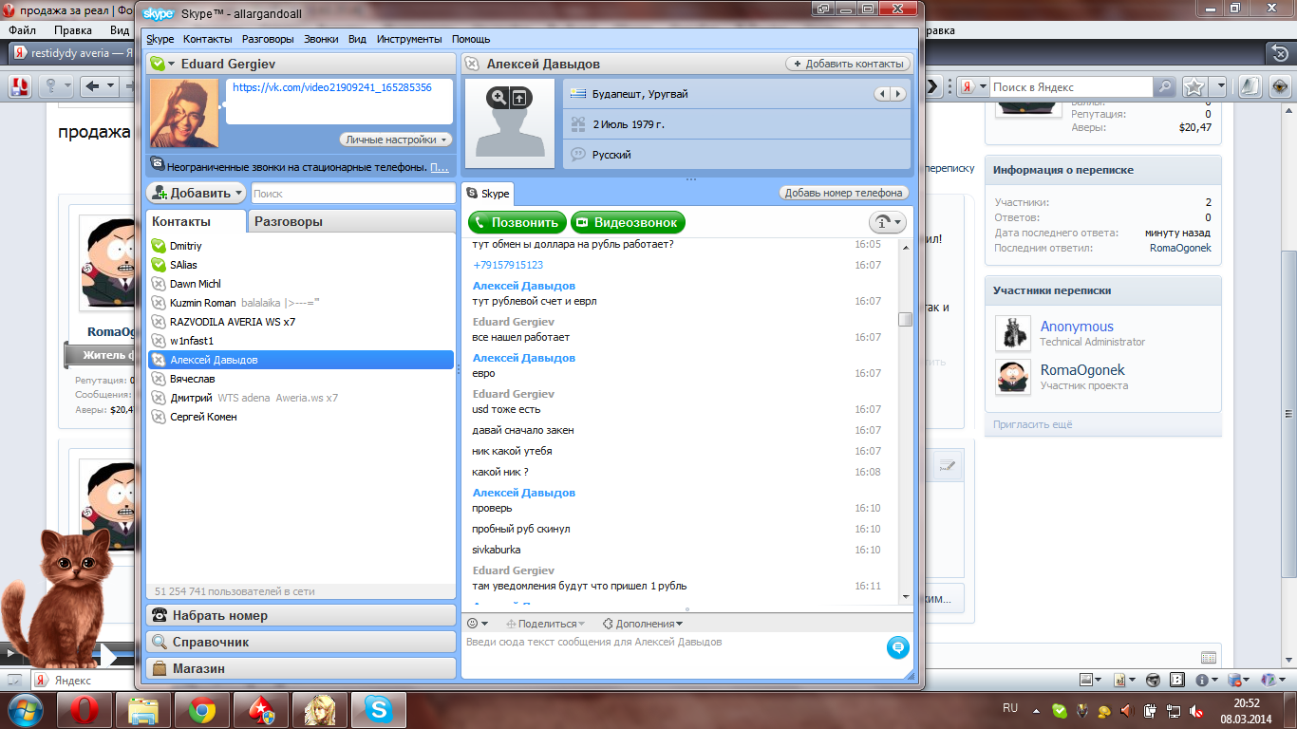Click the blonde character game taskbar icon
This screenshot has height=729, width=1297.
tap(319, 710)
